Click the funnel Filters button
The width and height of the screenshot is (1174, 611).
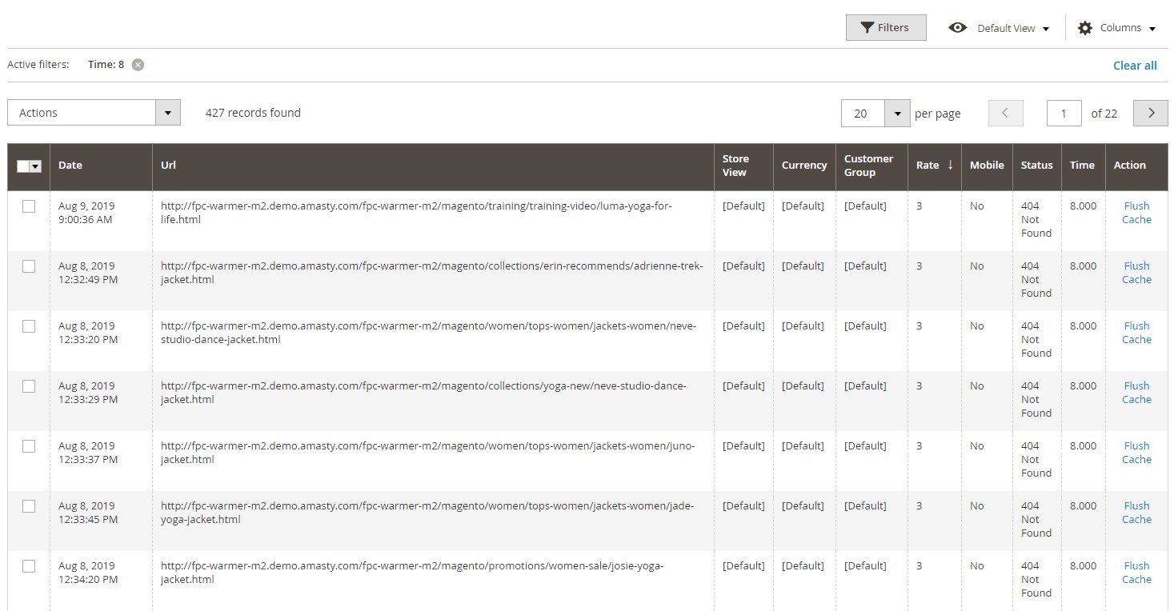[x=885, y=28]
